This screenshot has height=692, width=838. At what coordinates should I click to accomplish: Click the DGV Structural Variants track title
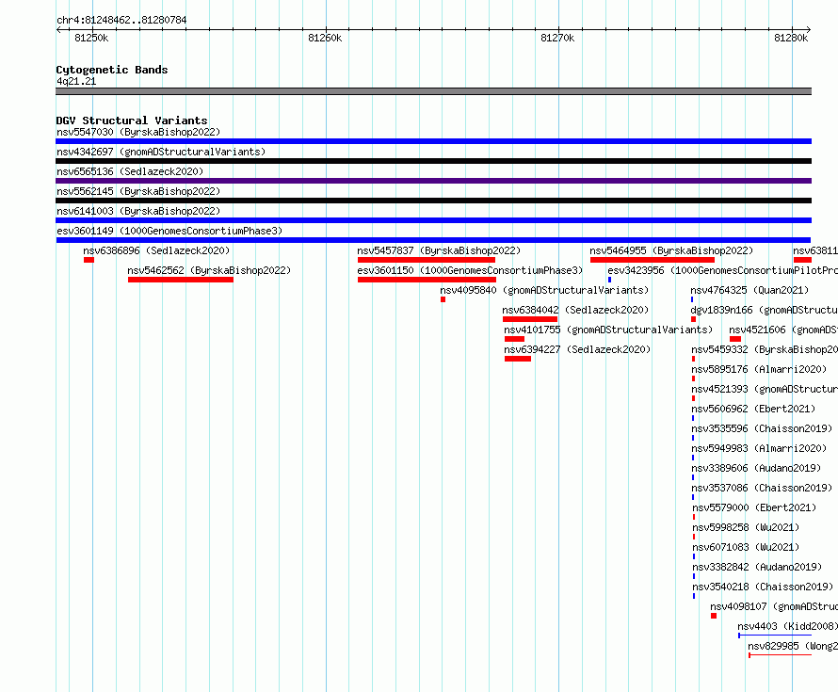(x=132, y=121)
